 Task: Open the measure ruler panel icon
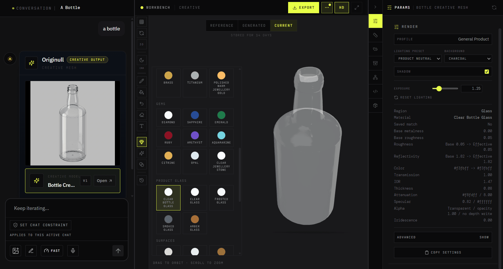(375, 35)
